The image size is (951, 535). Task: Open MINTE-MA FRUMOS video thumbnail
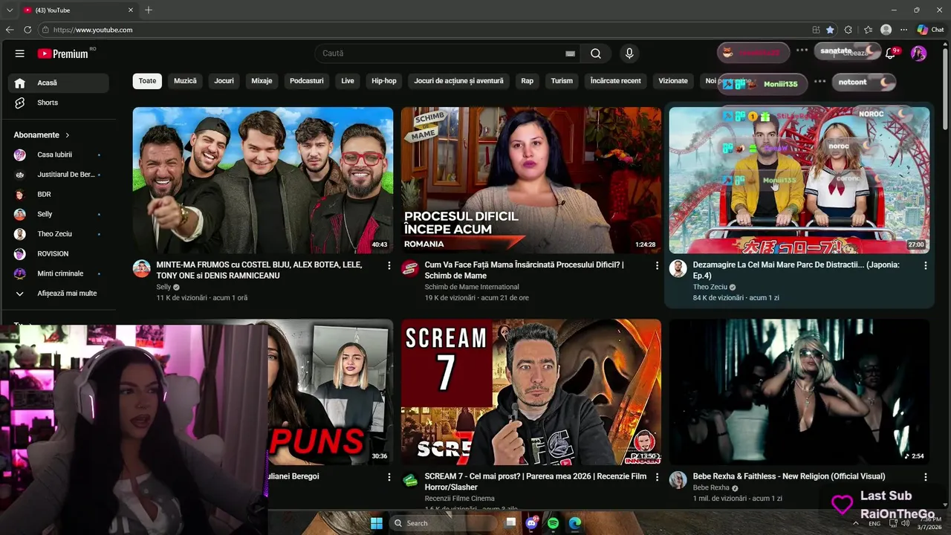[x=263, y=180]
